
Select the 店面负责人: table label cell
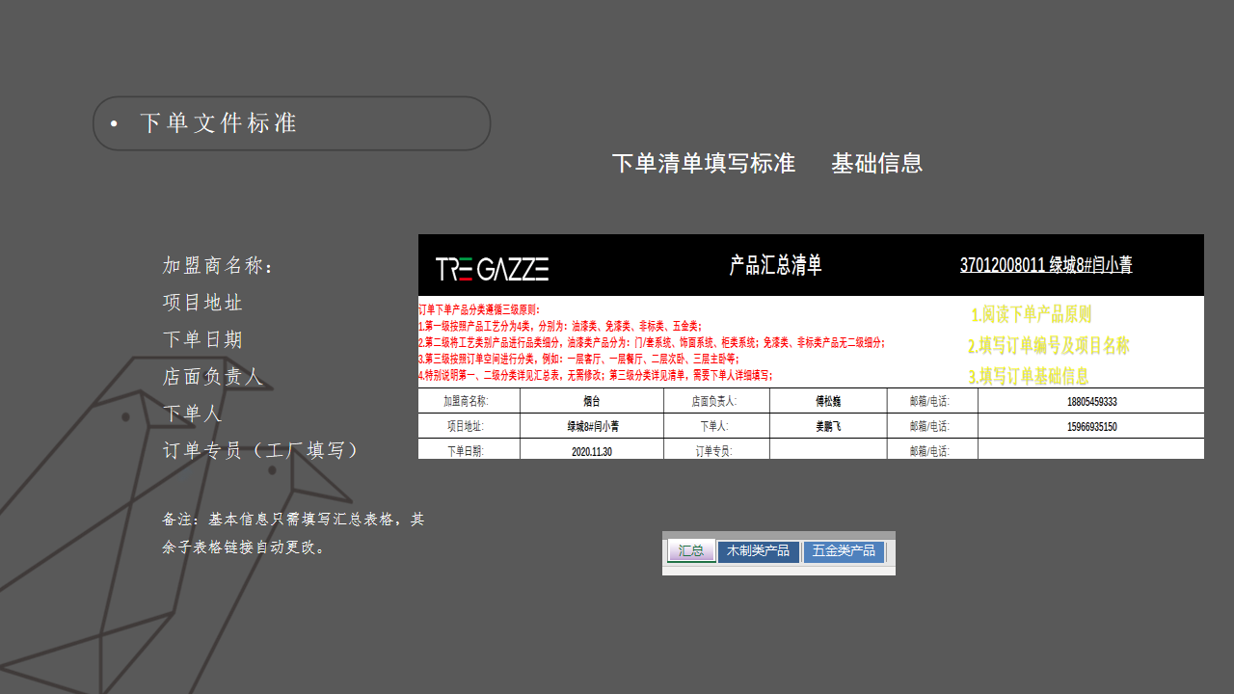click(x=716, y=401)
